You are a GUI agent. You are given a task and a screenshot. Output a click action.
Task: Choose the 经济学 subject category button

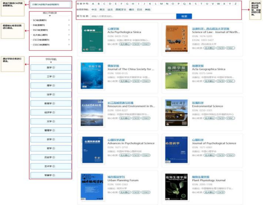click(x=51, y=112)
